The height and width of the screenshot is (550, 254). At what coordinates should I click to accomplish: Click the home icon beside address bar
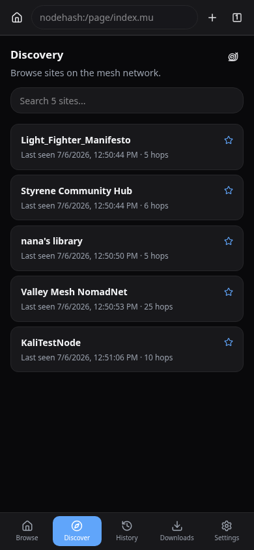[17, 18]
